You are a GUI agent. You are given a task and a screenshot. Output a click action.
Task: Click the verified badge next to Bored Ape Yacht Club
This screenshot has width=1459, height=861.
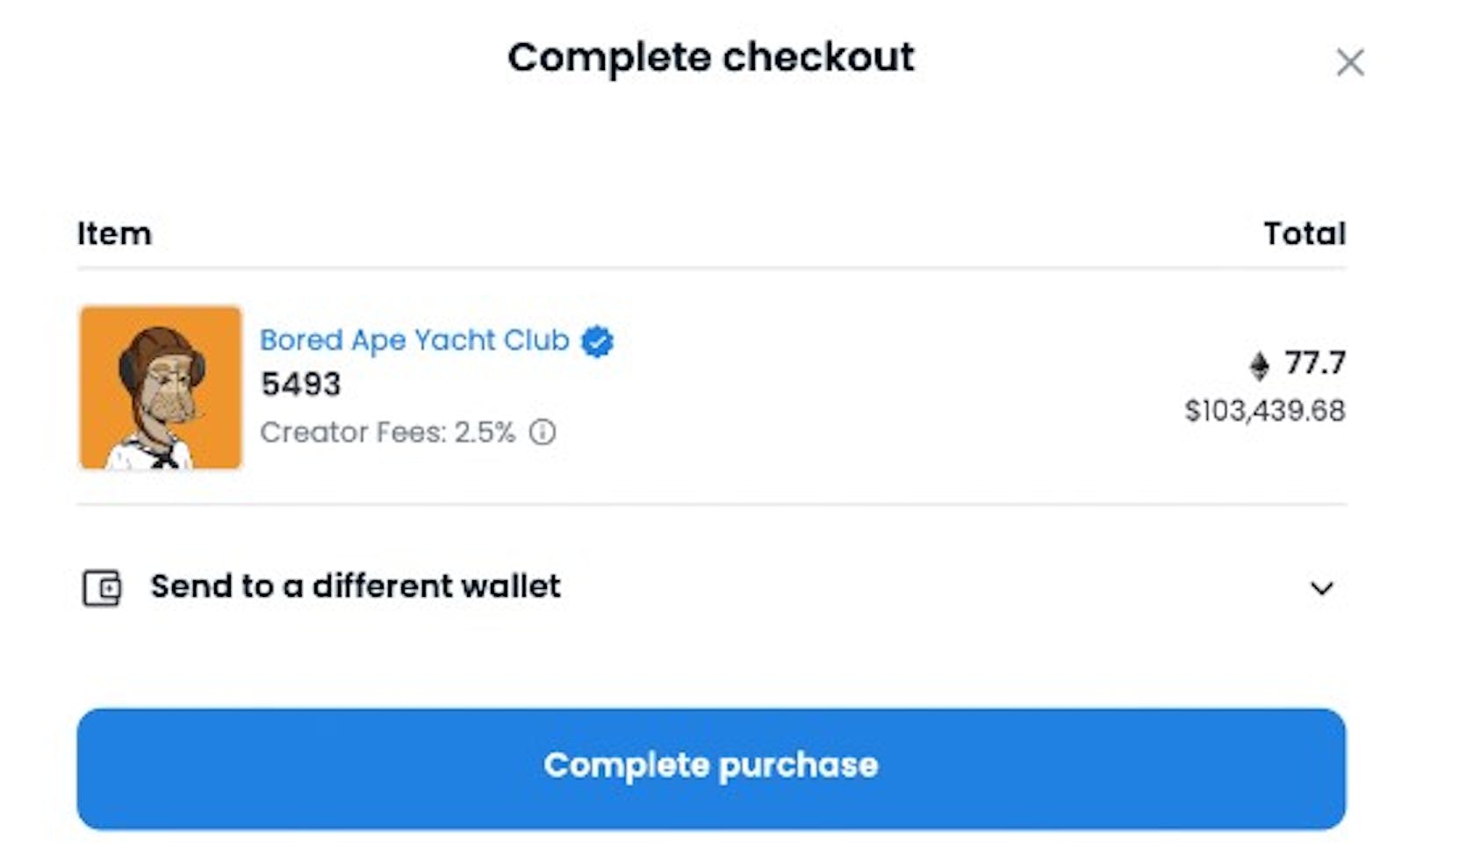pyautogui.click(x=596, y=341)
